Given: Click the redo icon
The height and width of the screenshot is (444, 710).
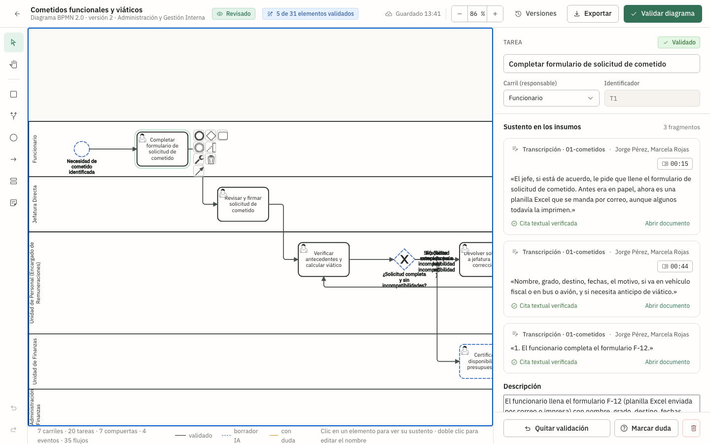Looking at the screenshot, I should [14, 430].
